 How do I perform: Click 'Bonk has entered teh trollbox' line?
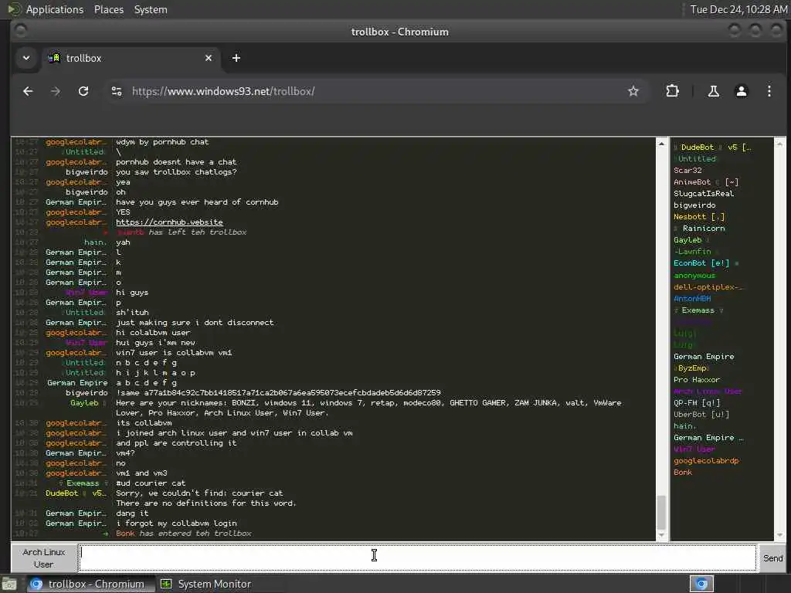184,534
